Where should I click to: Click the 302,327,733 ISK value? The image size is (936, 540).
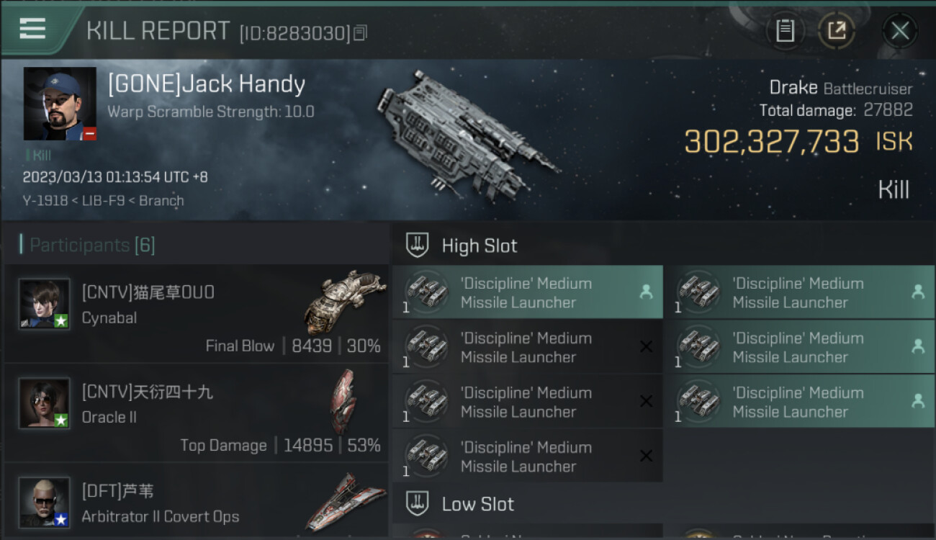(x=798, y=142)
